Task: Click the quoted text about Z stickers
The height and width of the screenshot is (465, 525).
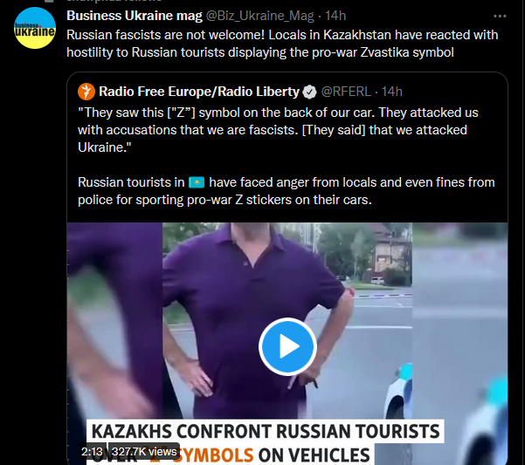Action: click(x=287, y=191)
